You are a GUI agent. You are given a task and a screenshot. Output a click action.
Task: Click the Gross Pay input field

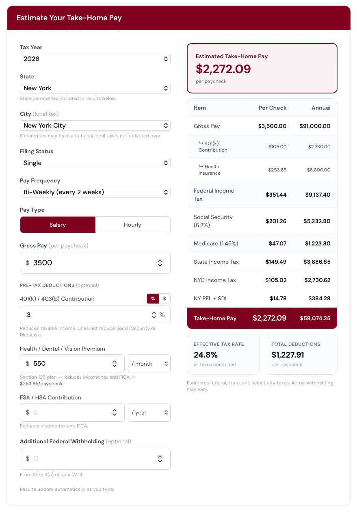point(95,263)
